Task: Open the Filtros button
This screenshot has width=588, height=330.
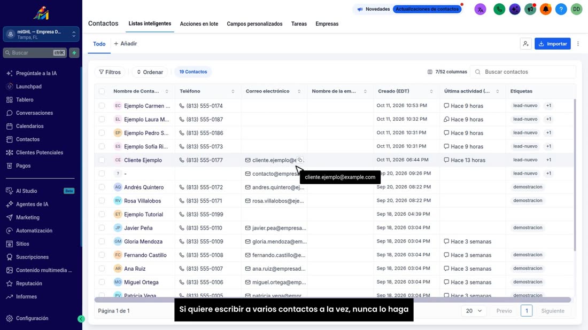Action: coord(110,72)
